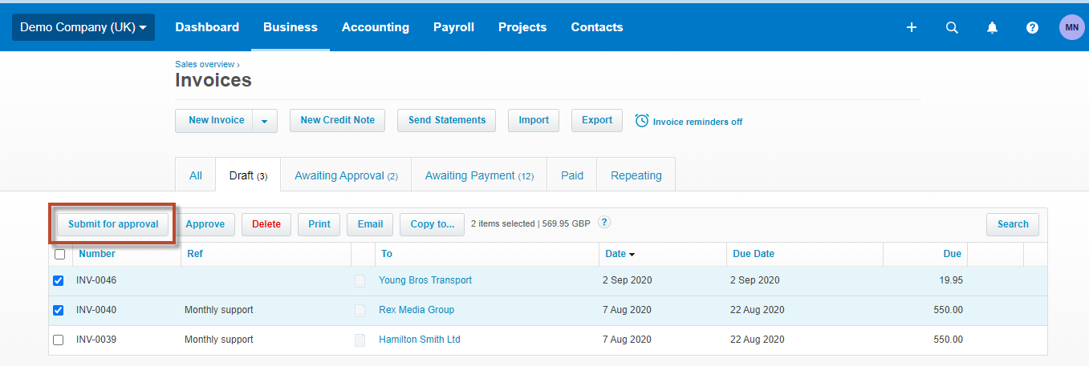
Task: Click Submit for approval button
Action: click(x=113, y=224)
